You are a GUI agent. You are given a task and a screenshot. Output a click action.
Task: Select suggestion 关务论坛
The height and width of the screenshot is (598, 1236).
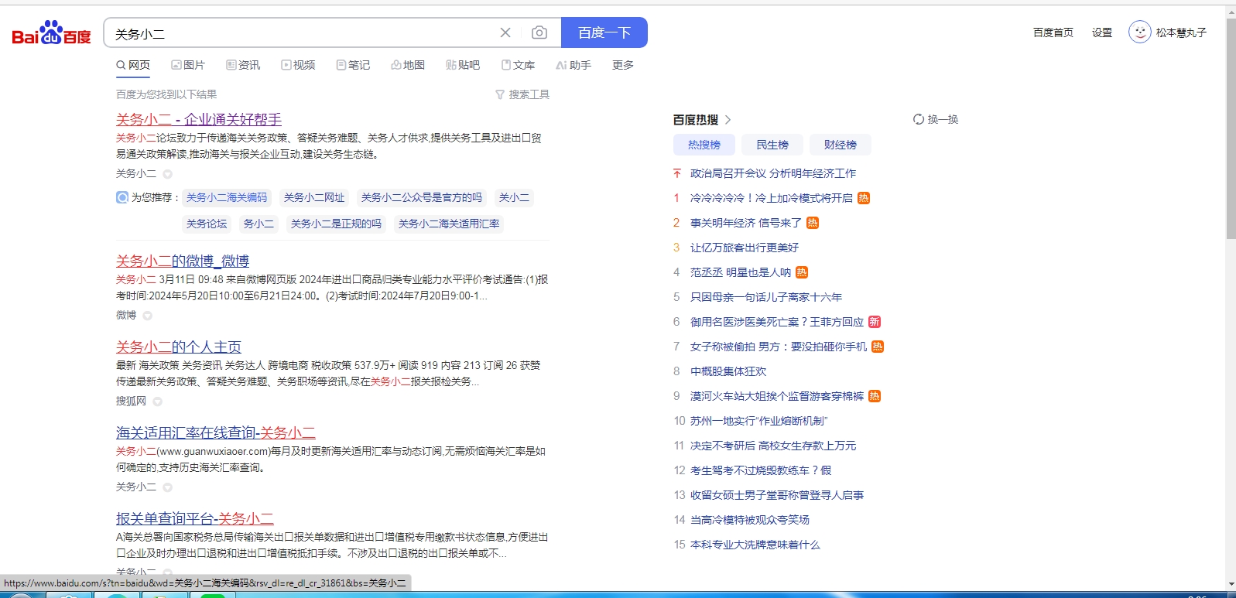[207, 224]
